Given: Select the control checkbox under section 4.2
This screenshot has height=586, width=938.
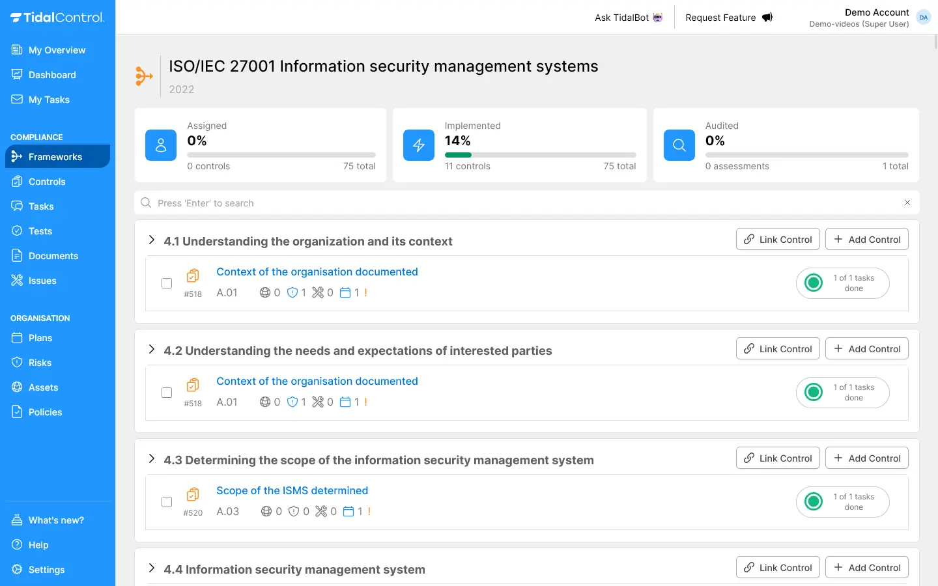Looking at the screenshot, I should coord(167,393).
